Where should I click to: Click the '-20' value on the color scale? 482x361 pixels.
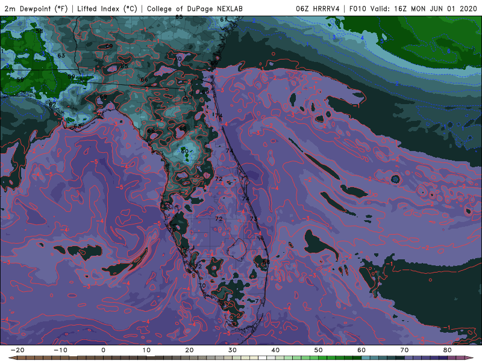point(17,350)
